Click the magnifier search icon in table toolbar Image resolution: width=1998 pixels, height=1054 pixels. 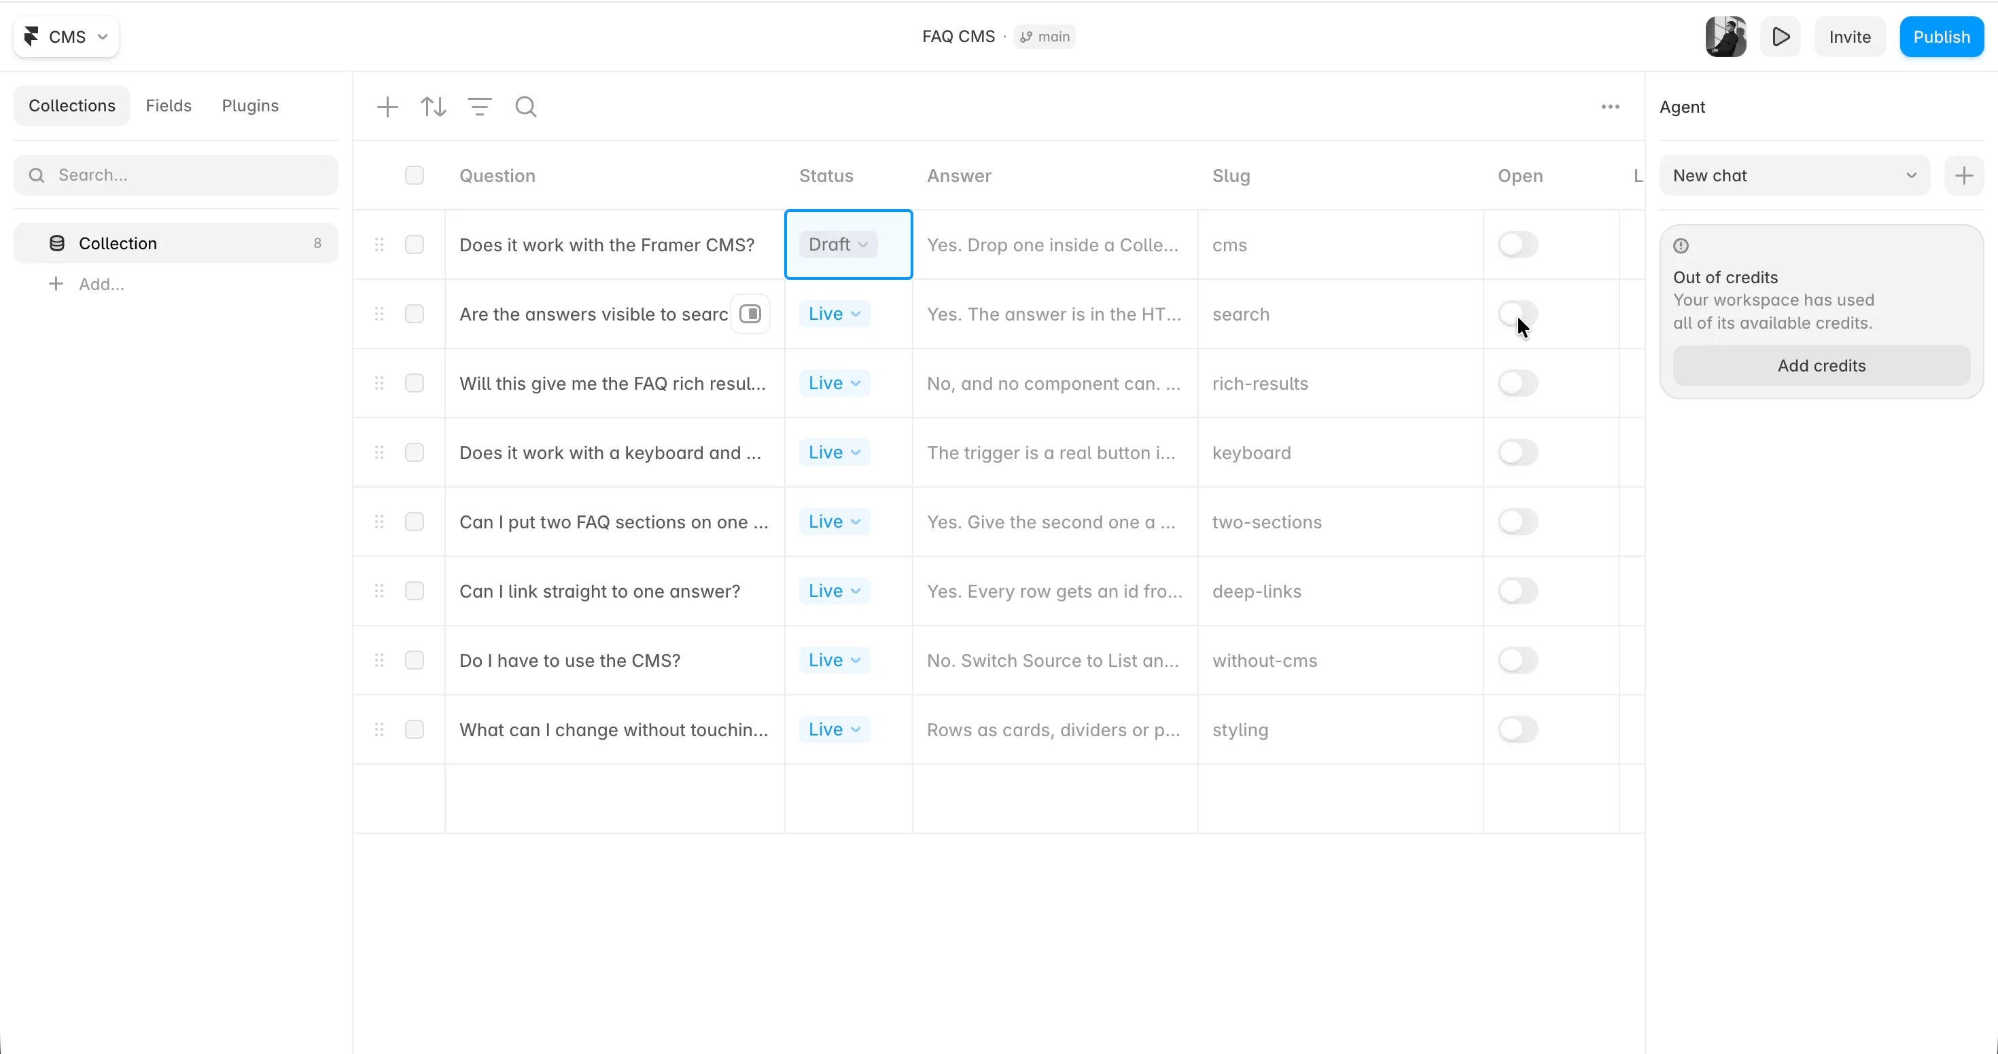526,107
